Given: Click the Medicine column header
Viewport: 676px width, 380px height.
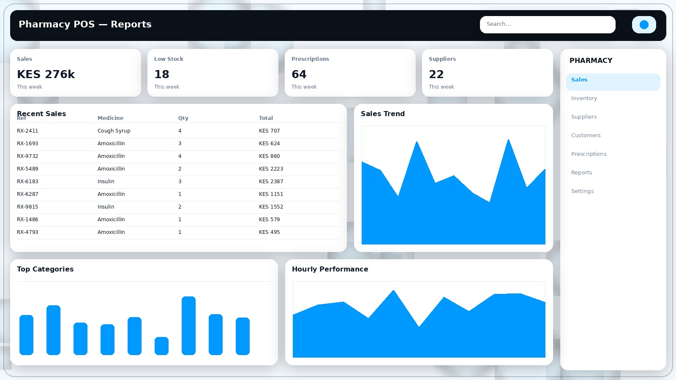Looking at the screenshot, I should point(110,118).
